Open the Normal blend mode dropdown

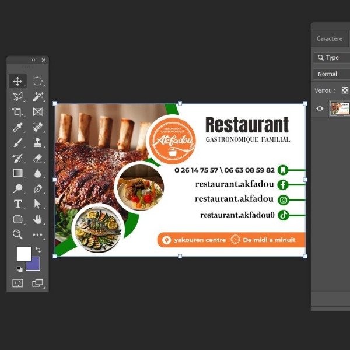tap(331, 74)
